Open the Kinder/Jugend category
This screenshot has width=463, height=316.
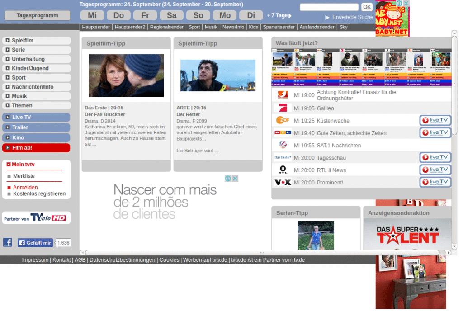pos(36,68)
